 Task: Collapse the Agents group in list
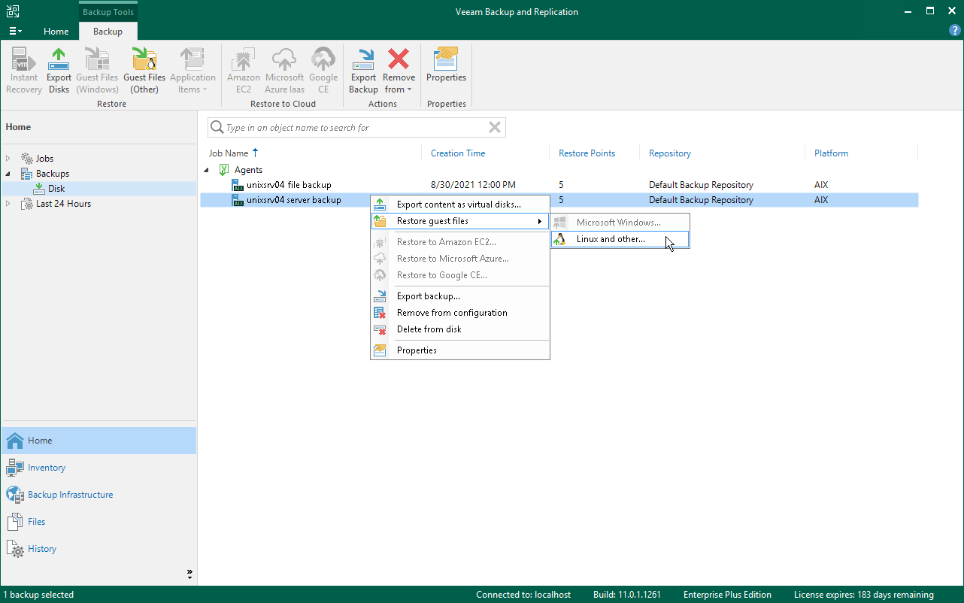pos(208,170)
